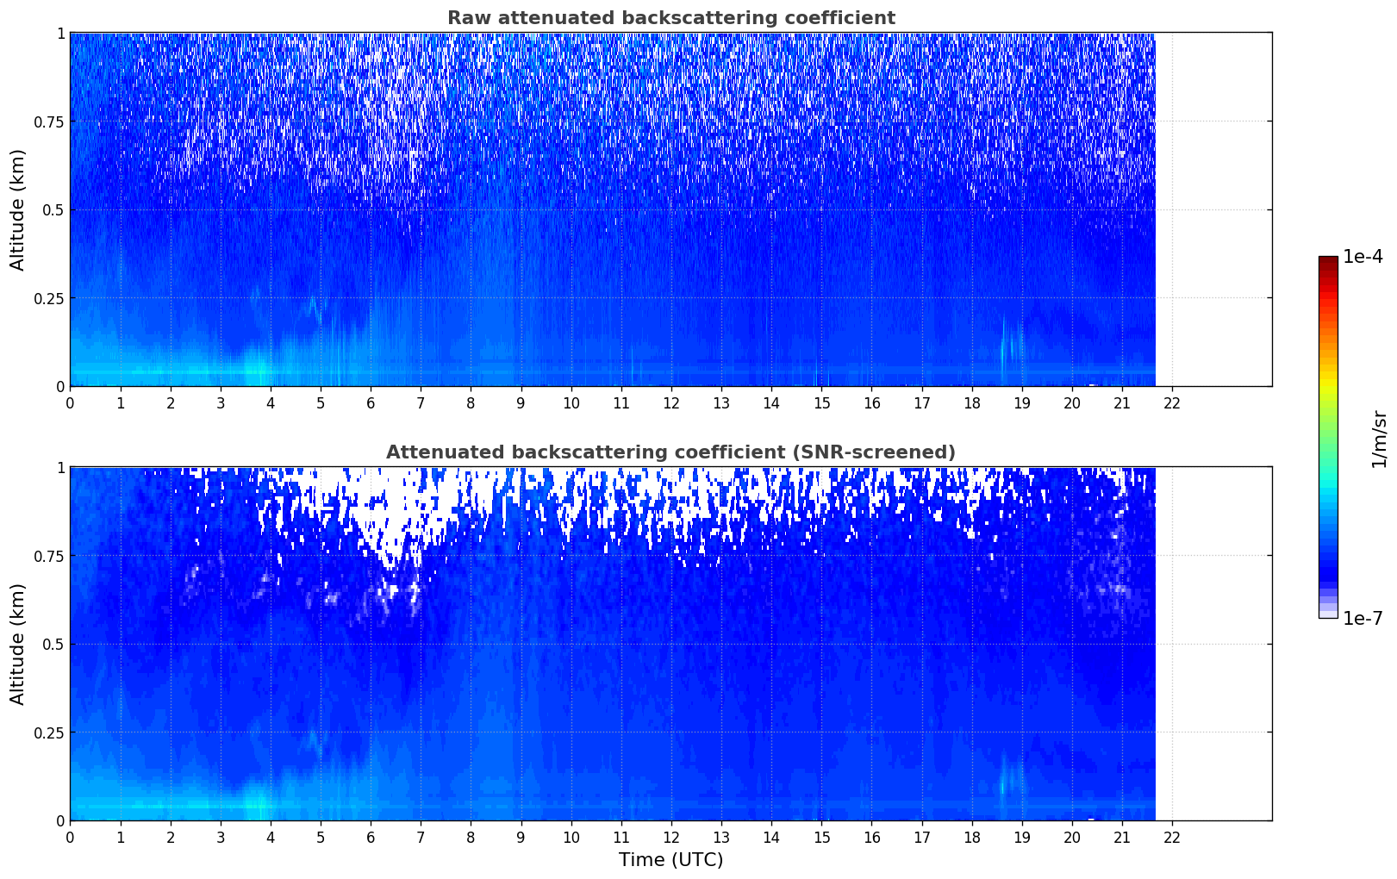This screenshot has height=879, width=1397.
Task: Click the bottom plot's hour 6 tick label
Action: tap(371, 837)
